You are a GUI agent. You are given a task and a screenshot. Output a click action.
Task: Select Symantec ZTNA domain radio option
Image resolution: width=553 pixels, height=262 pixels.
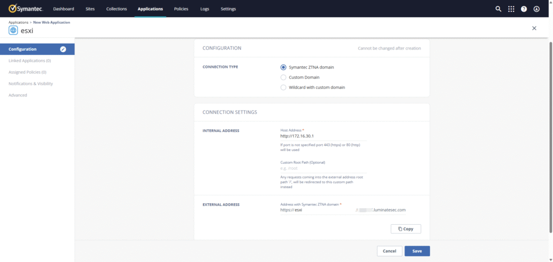283,67
